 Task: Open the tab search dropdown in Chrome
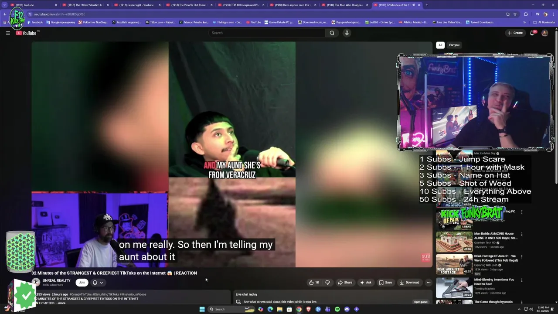[x=4, y=5]
